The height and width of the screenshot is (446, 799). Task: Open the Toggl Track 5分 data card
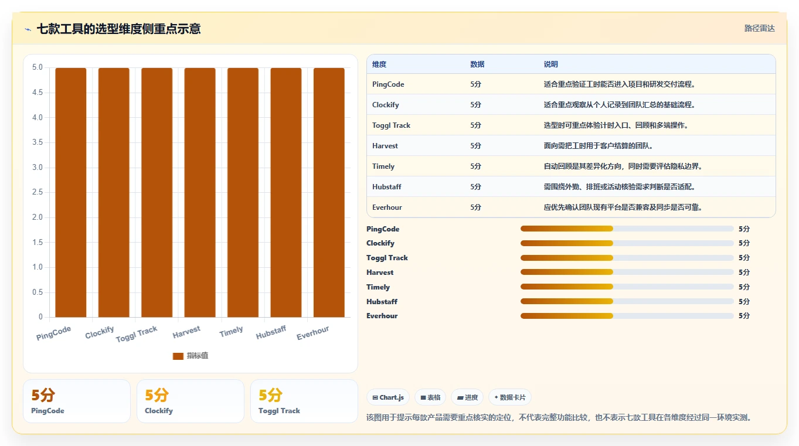[304, 401]
